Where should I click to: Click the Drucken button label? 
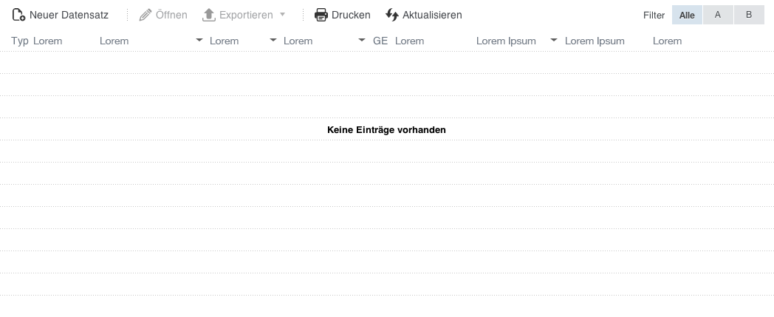click(x=351, y=15)
